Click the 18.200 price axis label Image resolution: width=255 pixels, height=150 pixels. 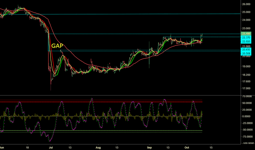[x=246, y=75]
